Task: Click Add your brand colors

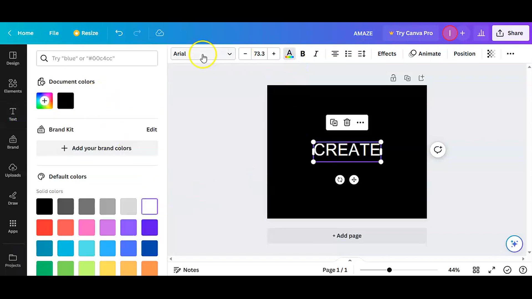Action: (97, 148)
